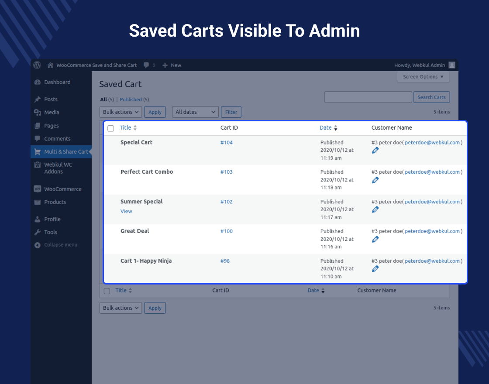489x384 pixels.
Task: Open Products menu item
Action: tap(55, 202)
